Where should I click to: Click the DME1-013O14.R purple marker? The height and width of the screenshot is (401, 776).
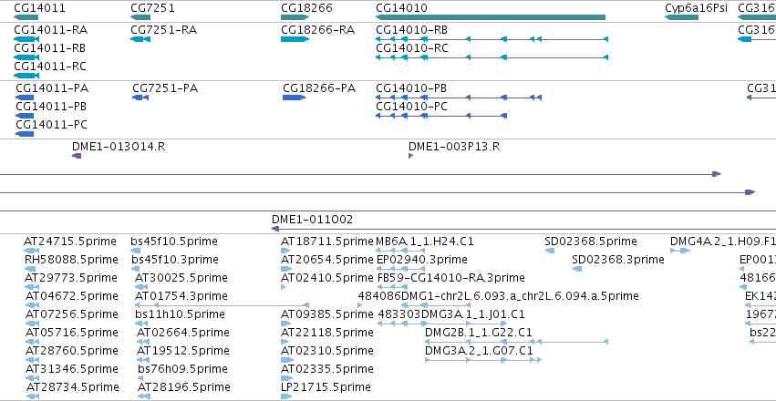77,156
